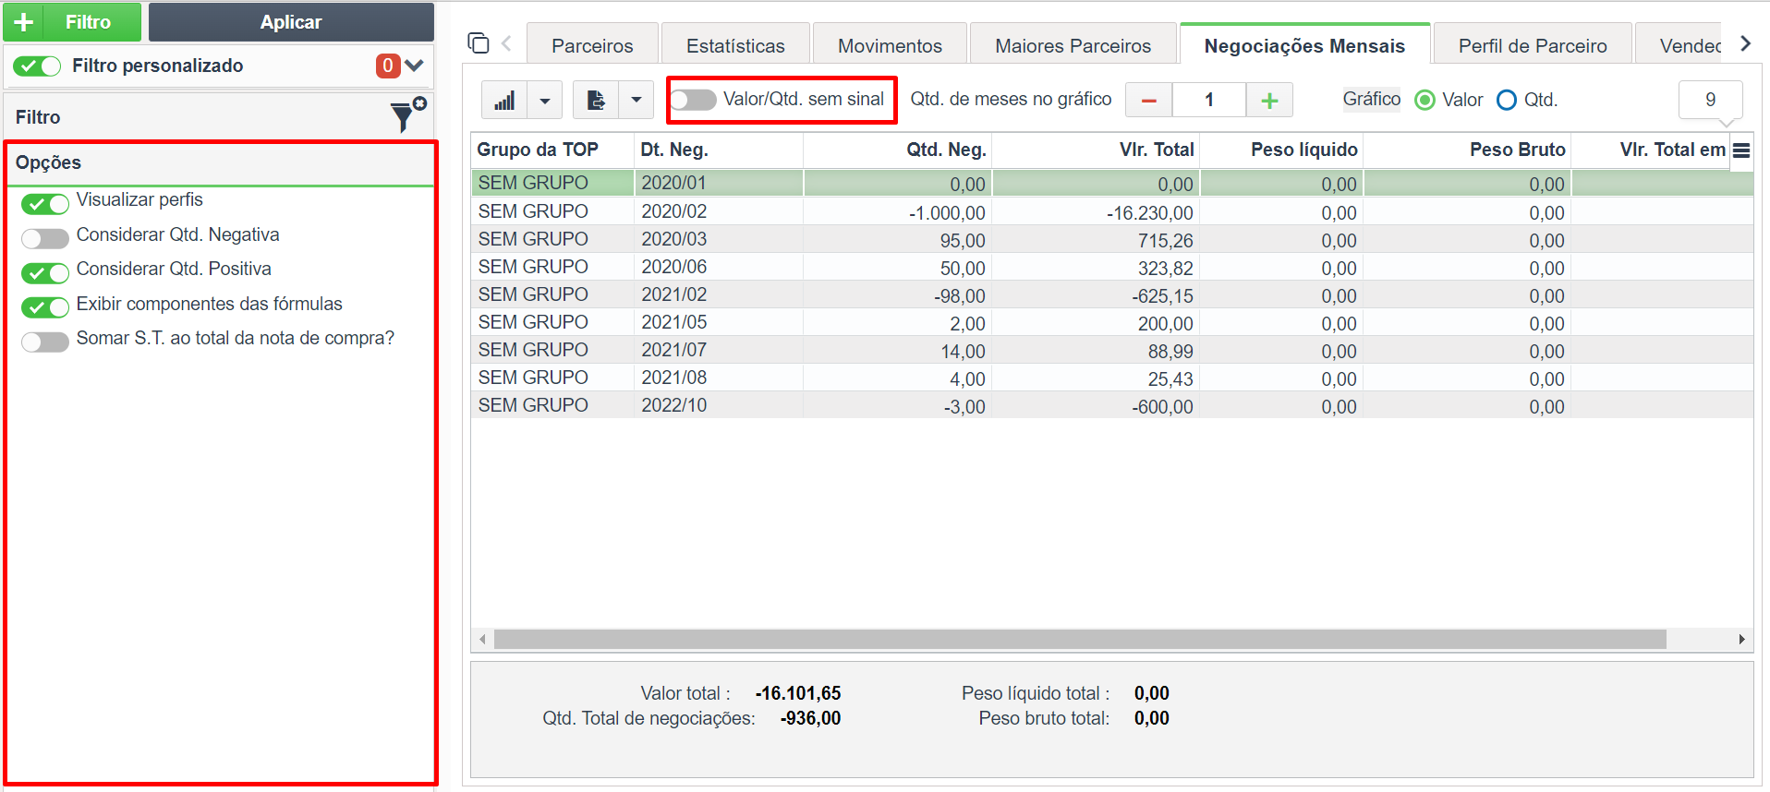Select the row dated 2020/01

[x=1111, y=183]
